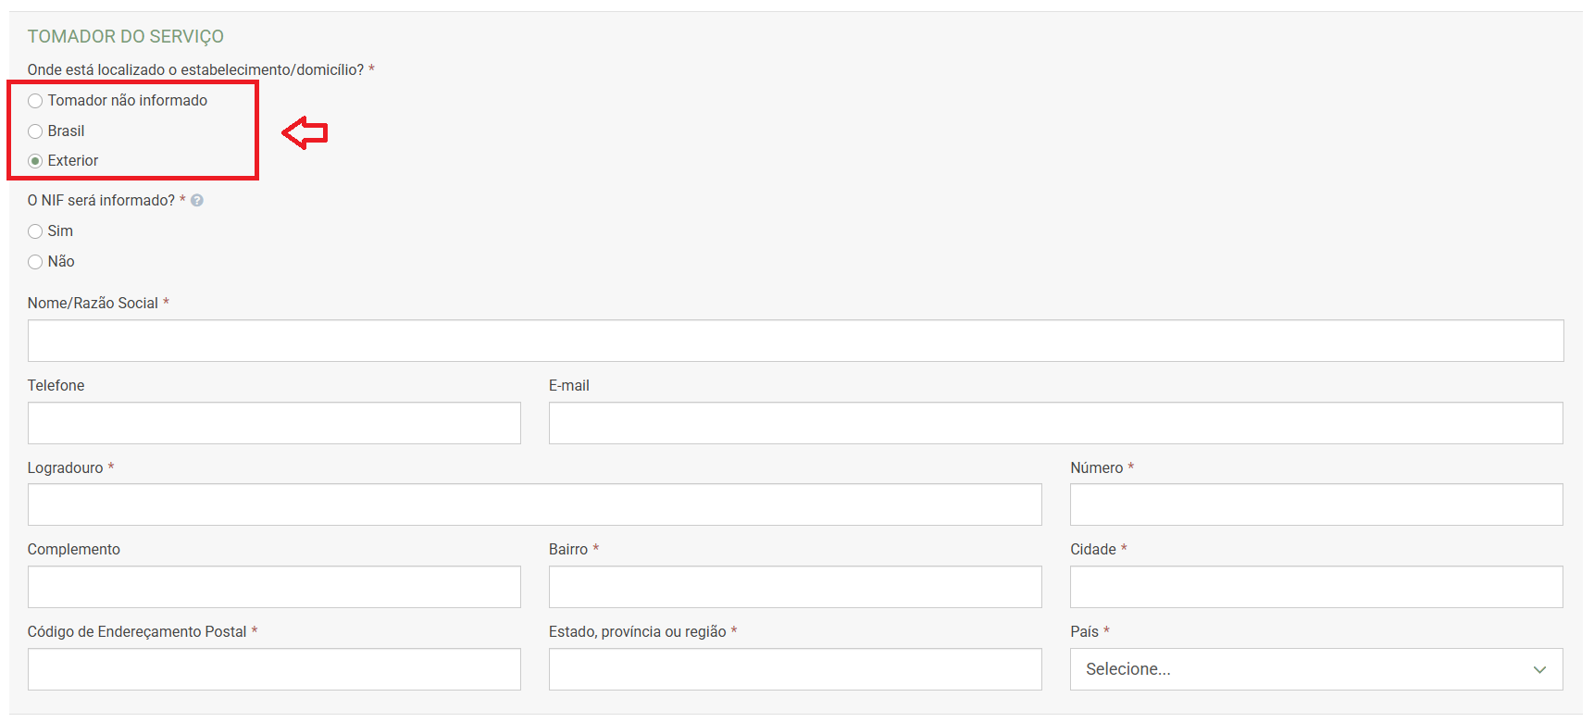This screenshot has width=1594, height=722.
Task: Choose the 'Brasil' location radio button
Action: [x=35, y=131]
